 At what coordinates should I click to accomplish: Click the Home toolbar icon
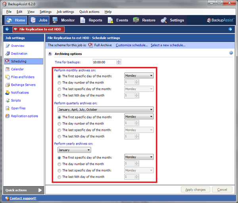click(9, 20)
